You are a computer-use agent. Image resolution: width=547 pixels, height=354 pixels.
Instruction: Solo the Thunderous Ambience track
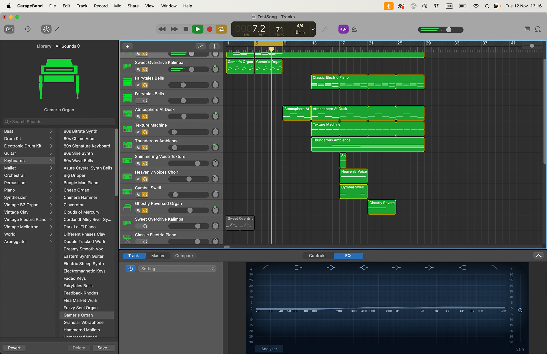coord(145,148)
